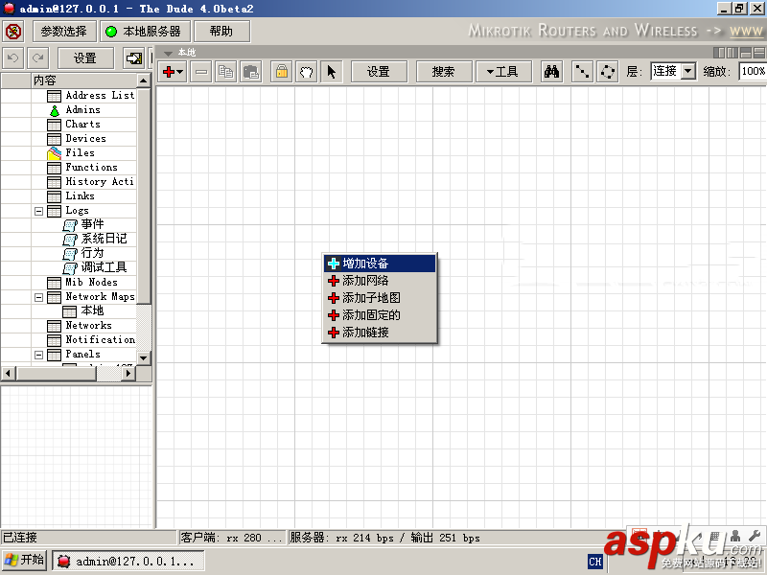Select the hand pan tool

[306, 72]
